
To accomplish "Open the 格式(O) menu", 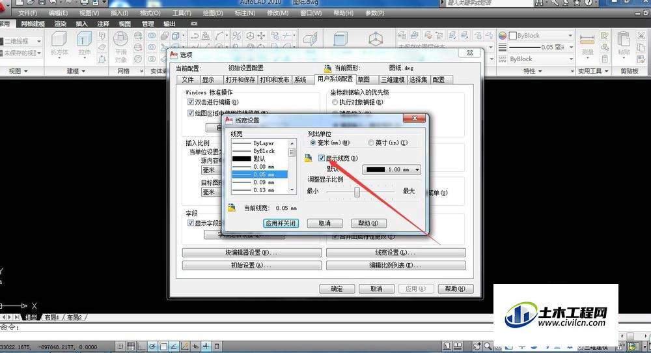I will pyautogui.click(x=150, y=13).
